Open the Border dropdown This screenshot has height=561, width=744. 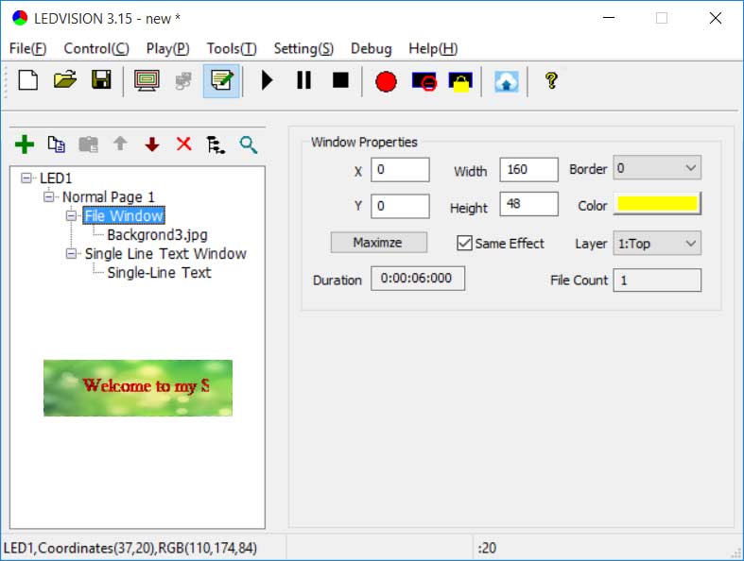tap(657, 169)
